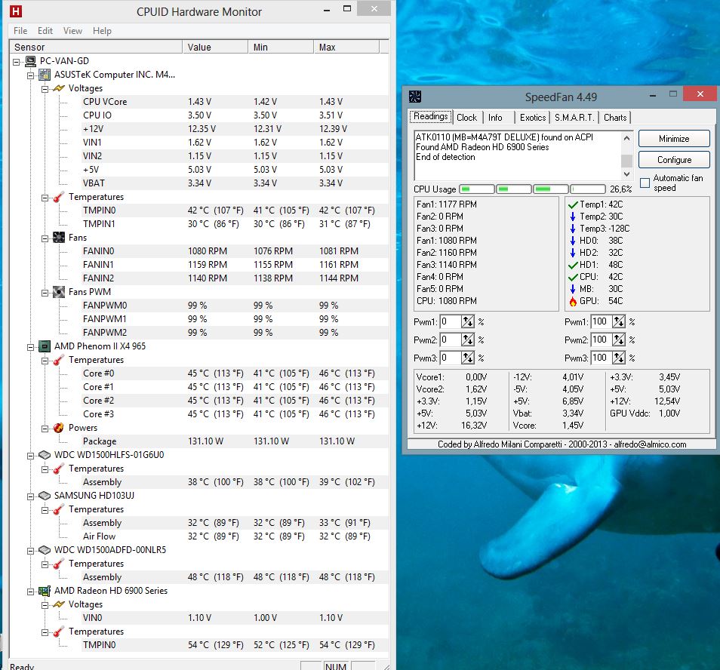Click the WDC WD1500ADFD drive icon

[x=45, y=550]
